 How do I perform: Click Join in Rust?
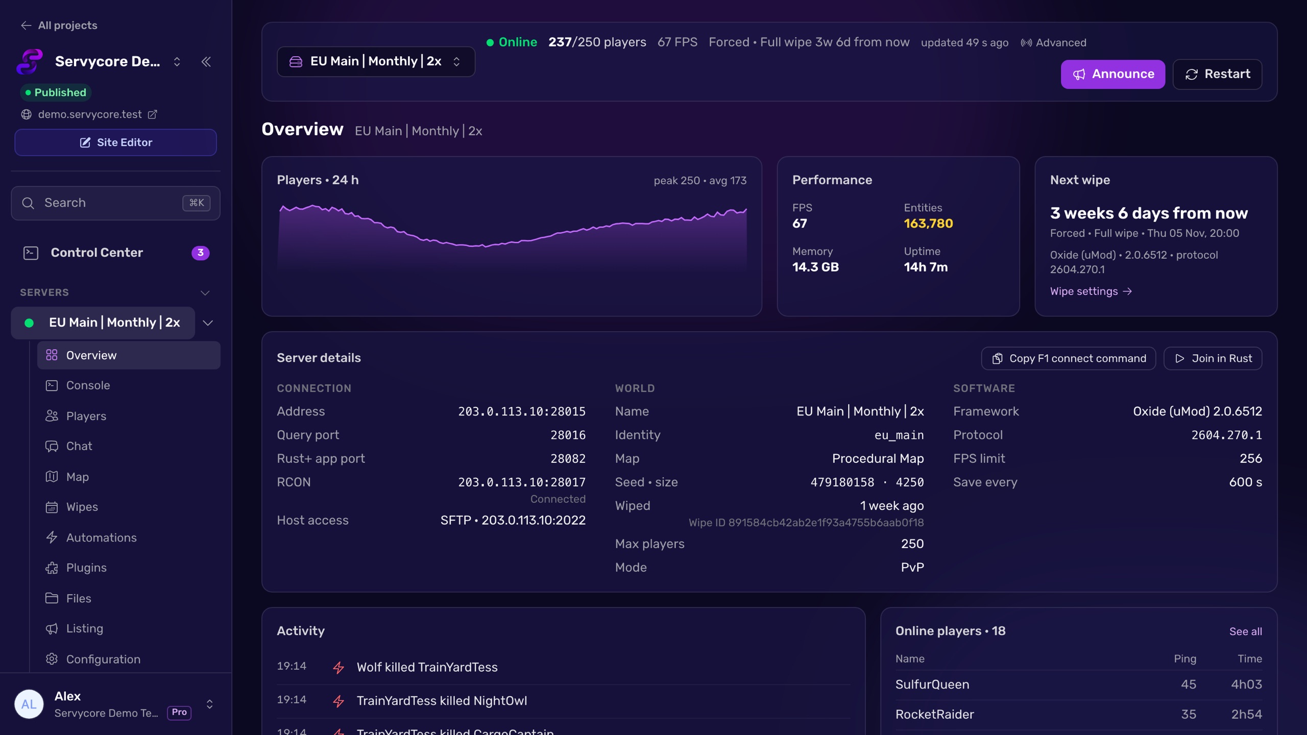point(1213,359)
